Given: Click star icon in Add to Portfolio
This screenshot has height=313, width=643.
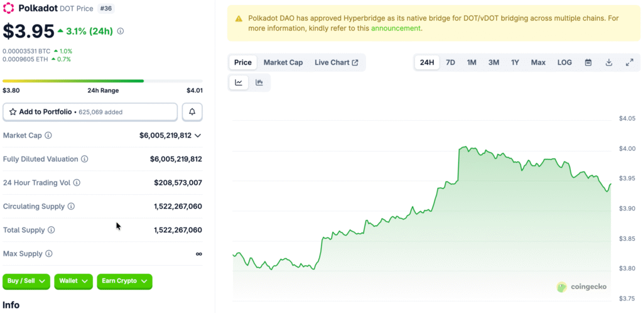Looking at the screenshot, I should click(13, 112).
